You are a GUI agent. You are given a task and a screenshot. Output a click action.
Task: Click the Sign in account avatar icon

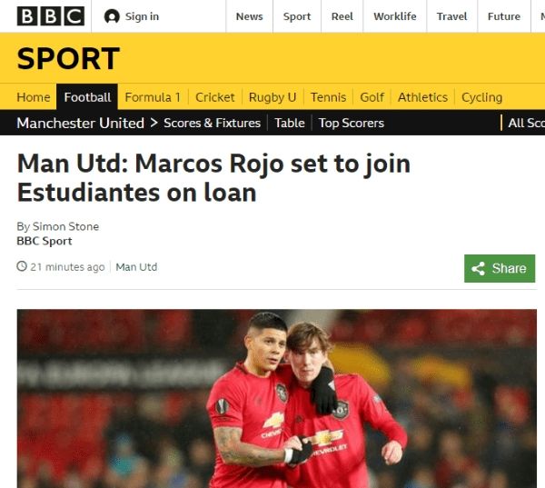pos(112,16)
